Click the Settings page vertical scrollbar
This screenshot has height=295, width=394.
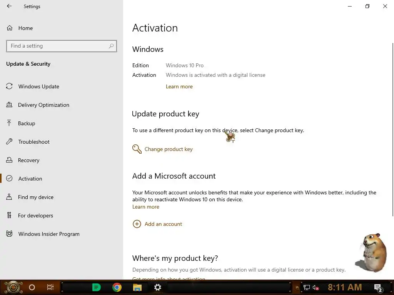tap(393, 129)
